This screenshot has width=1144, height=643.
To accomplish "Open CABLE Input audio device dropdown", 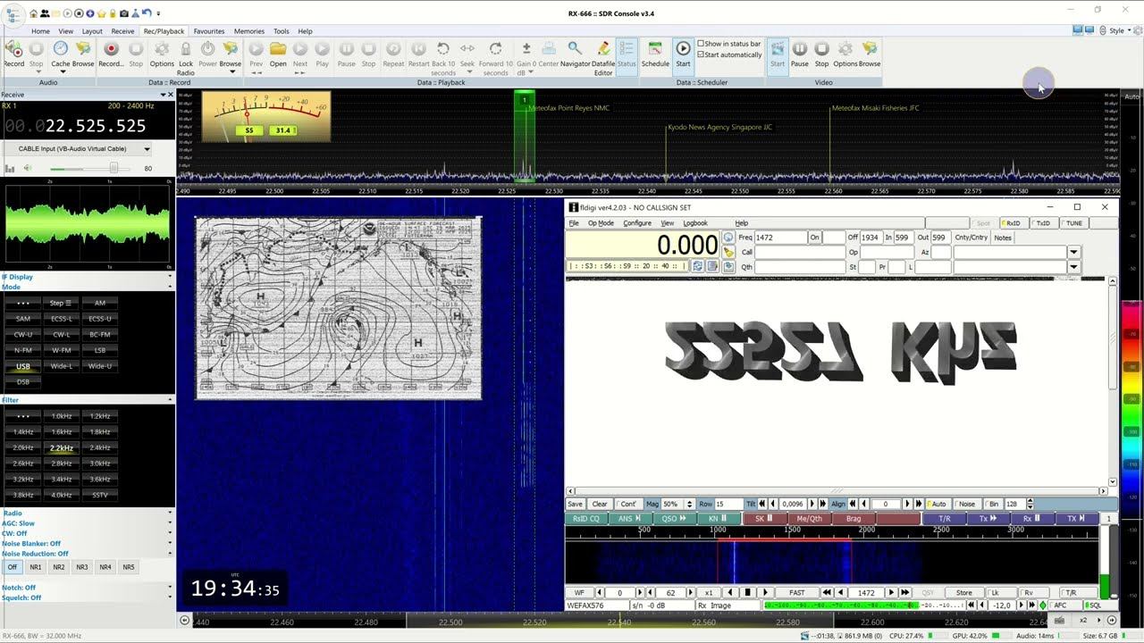I will (147, 149).
